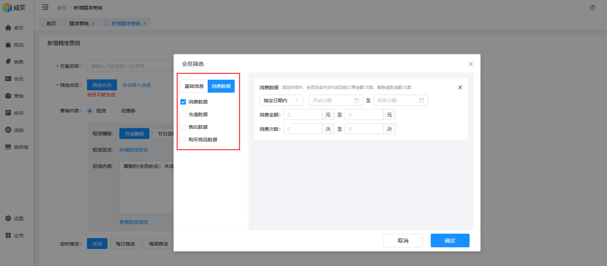Viewport: 607px width, 266px height.
Task: Check the 充值数据 checkbox
Action: click(x=183, y=114)
